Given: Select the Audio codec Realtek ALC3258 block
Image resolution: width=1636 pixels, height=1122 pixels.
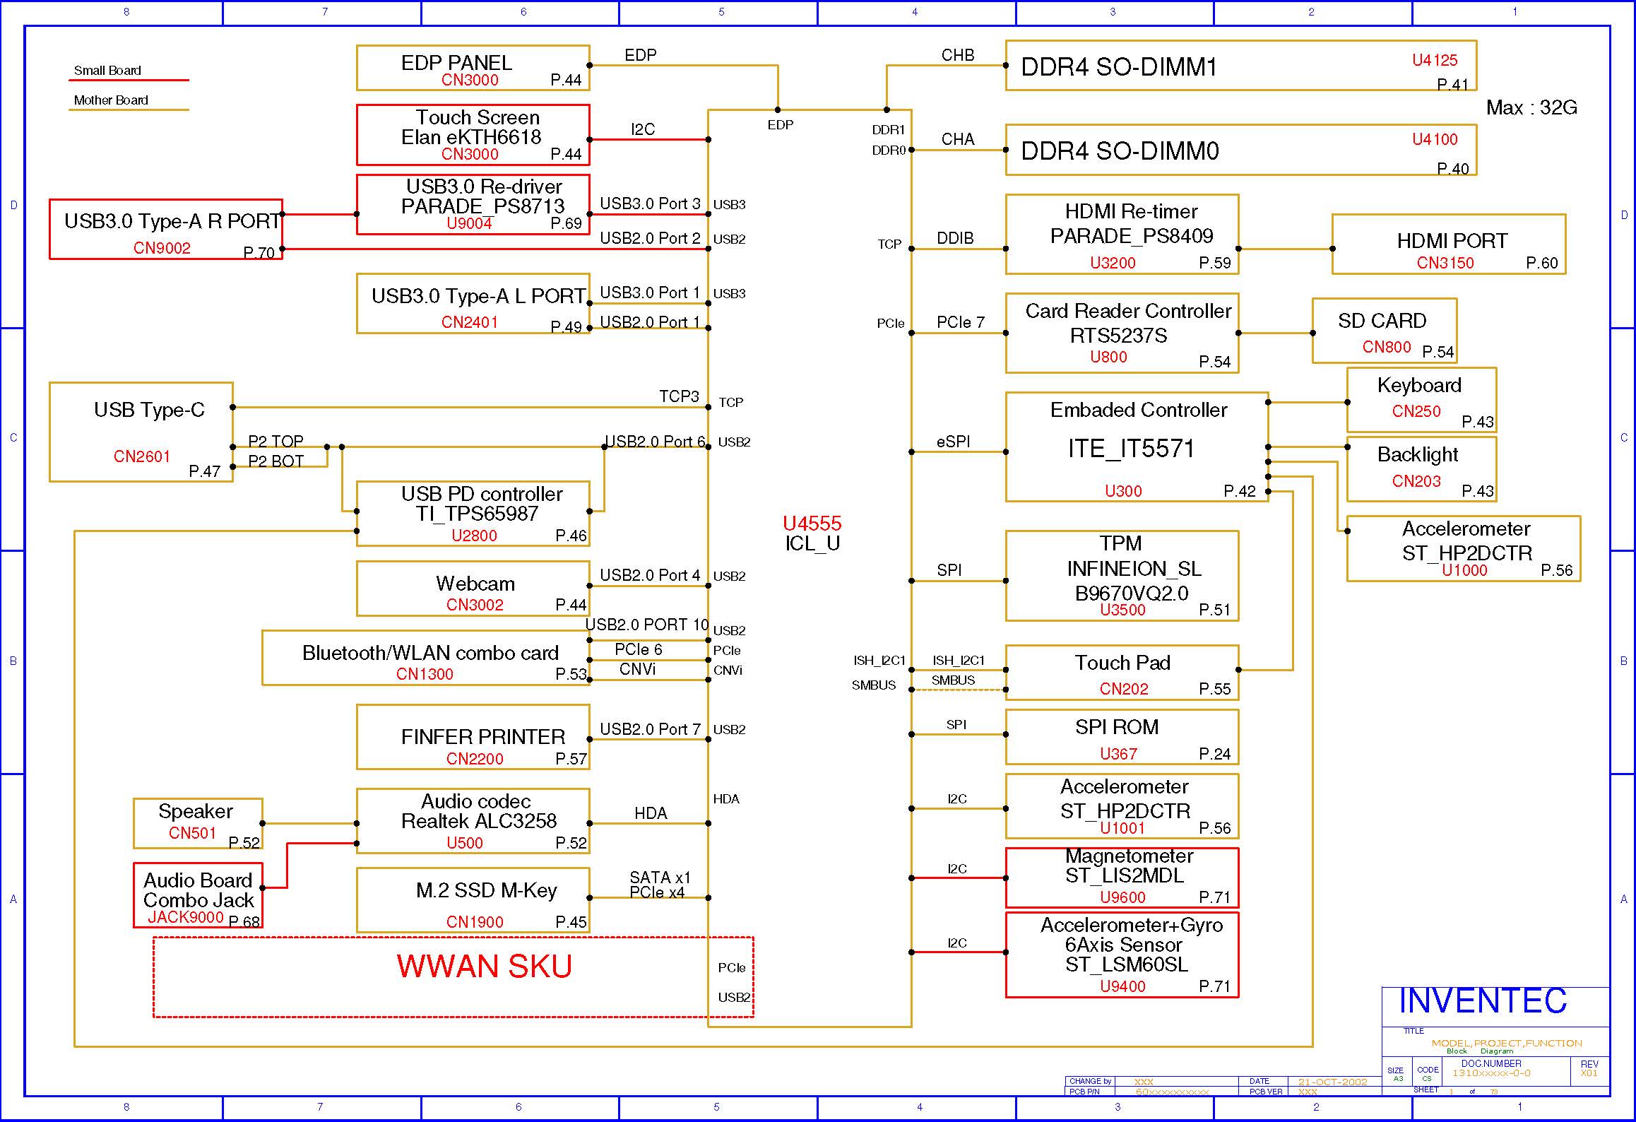Looking at the screenshot, I should (473, 821).
